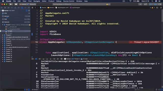Expand Thread 13 disclosure triangle

[3, 45]
